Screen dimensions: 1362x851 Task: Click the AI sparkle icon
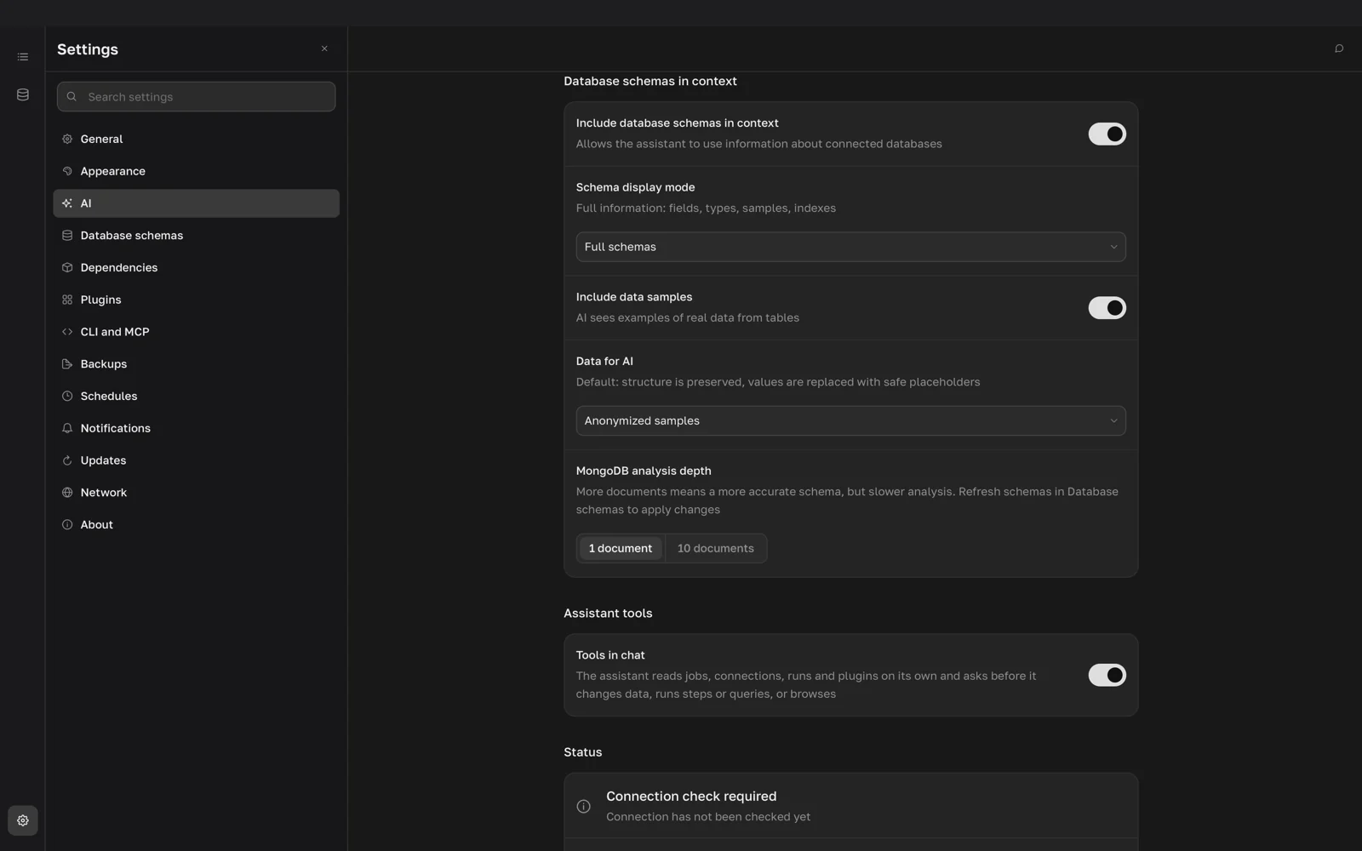67,203
